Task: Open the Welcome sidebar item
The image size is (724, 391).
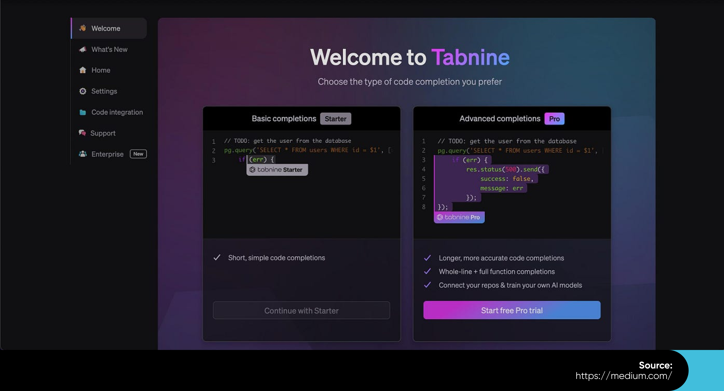Action: (109, 28)
